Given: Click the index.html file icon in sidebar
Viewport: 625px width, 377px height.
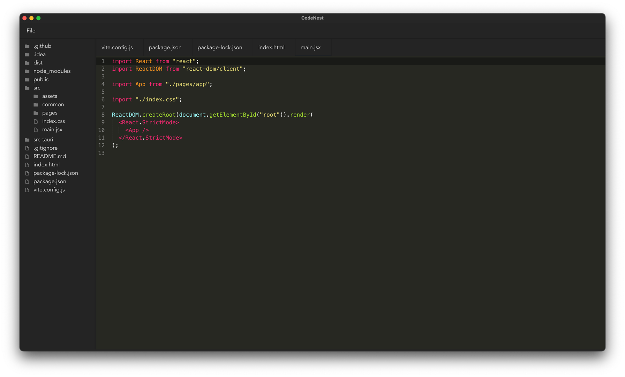Looking at the screenshot, I should 27,165.
